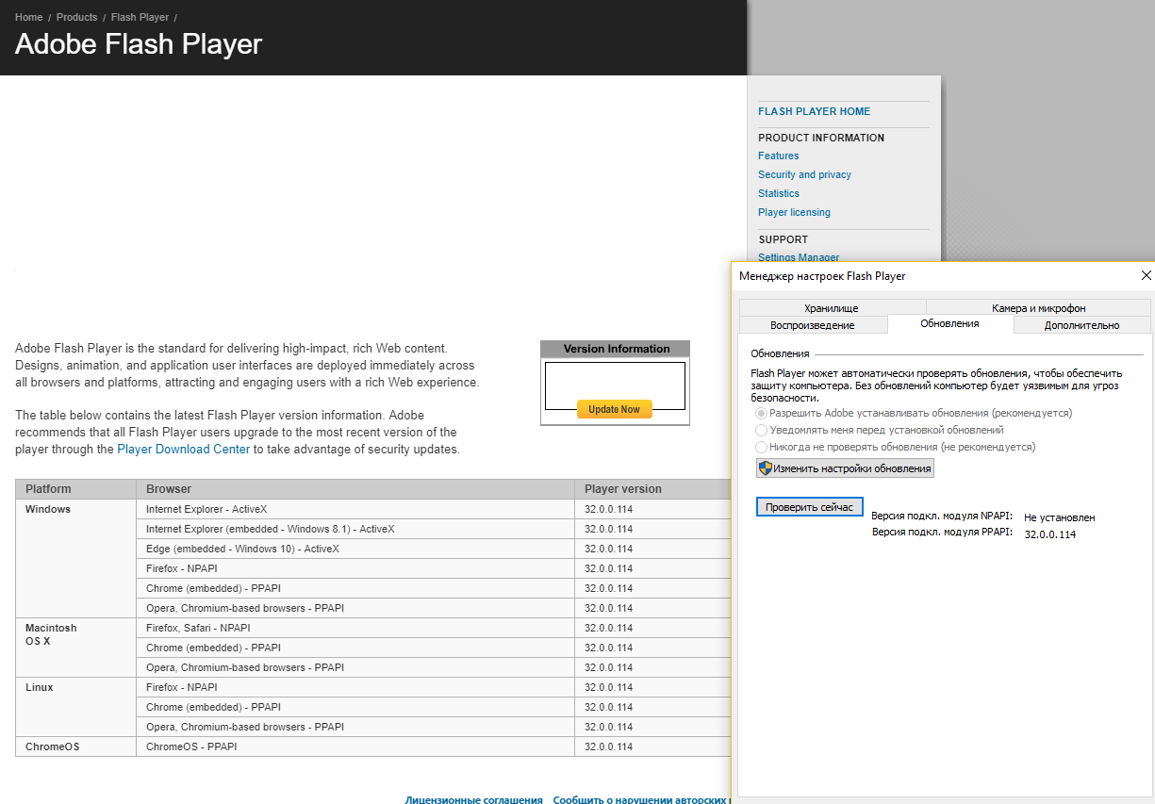The height and width of the screenshot is (804, 1155).
Task: Switch to the Камера и микрофон tab
Action: 1038,308
